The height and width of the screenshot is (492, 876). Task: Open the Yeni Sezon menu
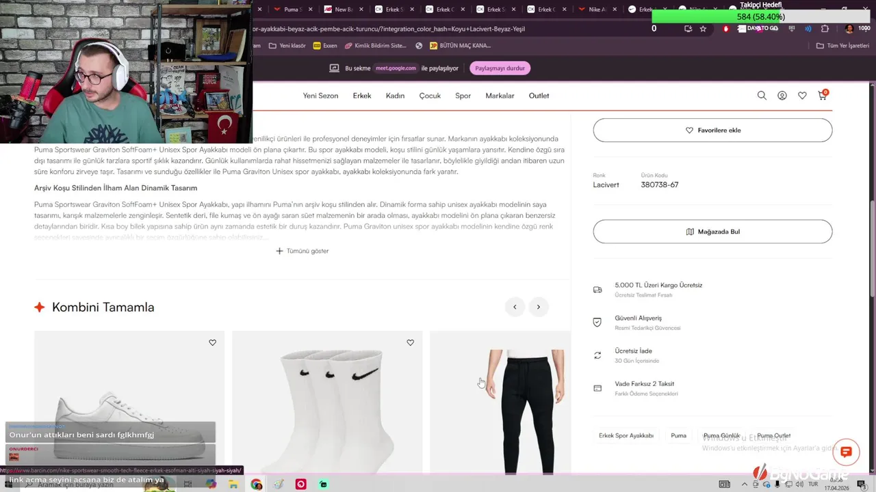(320, 96)
